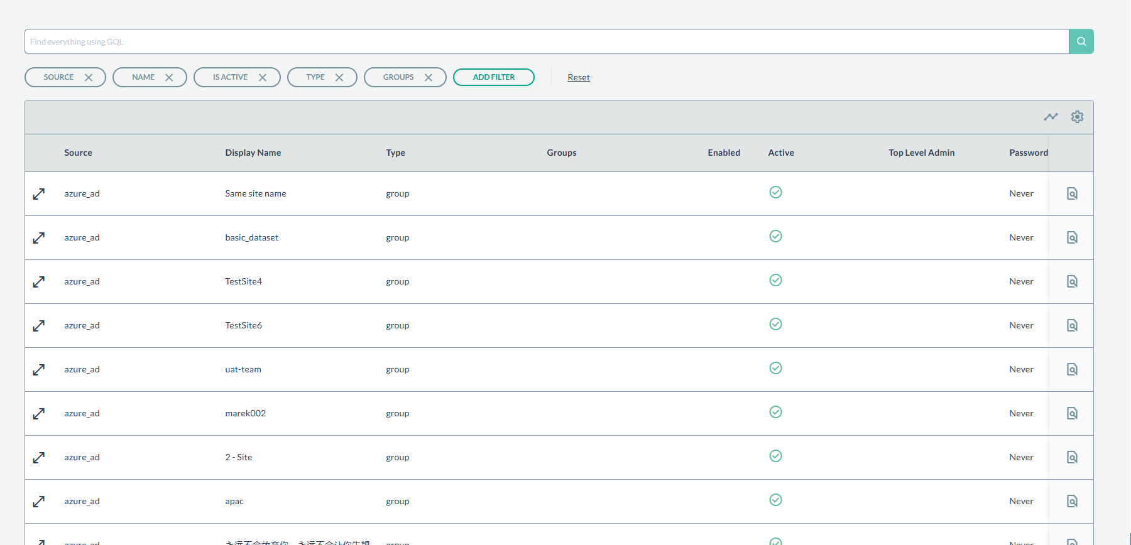Remove the IS ACTIVE filter
Viewport: 1131px width, 545px height.
(x=263, y=78)
